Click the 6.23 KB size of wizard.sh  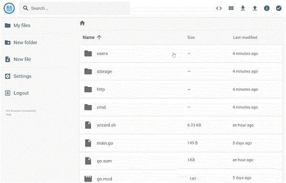[x=194, y=125]
